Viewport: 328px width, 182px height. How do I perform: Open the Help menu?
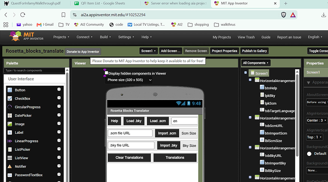146,37
